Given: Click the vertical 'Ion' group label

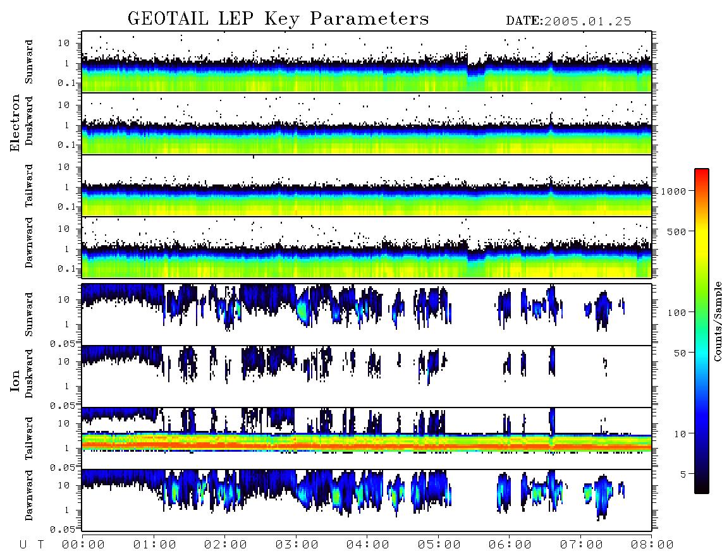Looking at the screenshot, I should 15,380.
